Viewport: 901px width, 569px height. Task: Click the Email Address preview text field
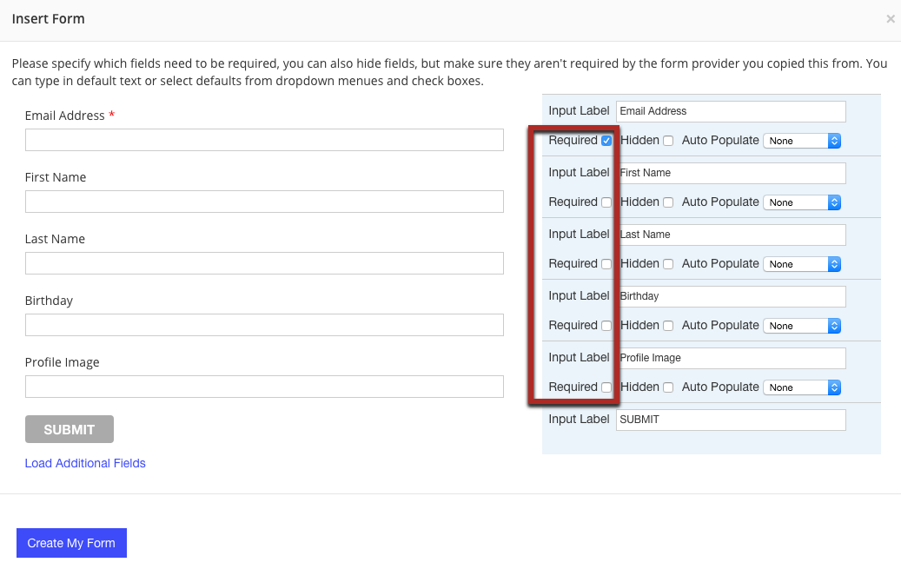pos(264,140)
